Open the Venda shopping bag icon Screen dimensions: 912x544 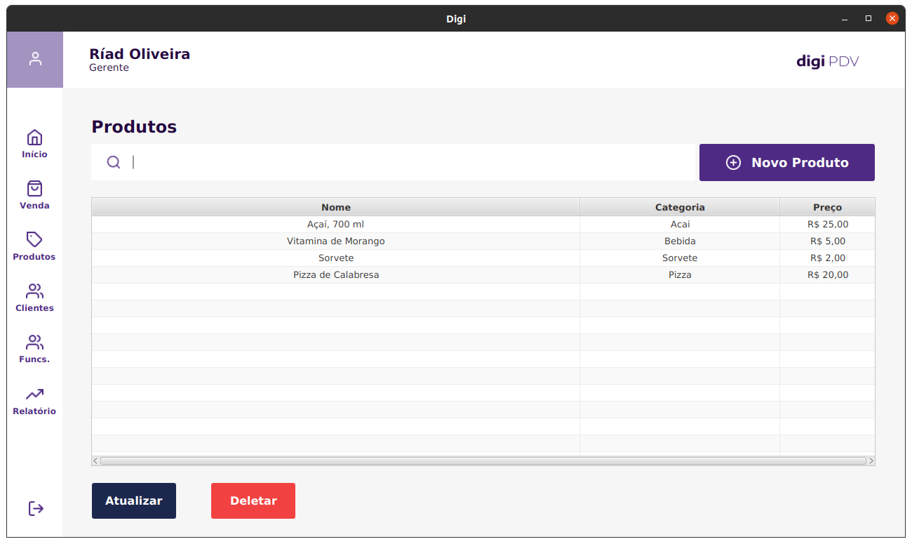[x=34, y=188]
